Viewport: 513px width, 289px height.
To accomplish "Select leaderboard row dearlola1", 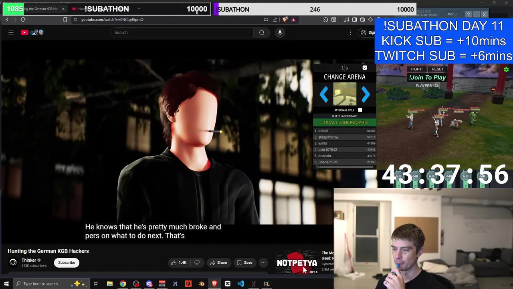I will point(345,156).
